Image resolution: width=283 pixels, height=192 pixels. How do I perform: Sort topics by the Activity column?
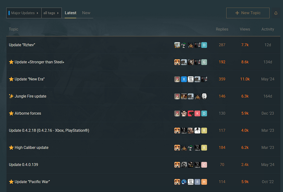coord(267,29)
